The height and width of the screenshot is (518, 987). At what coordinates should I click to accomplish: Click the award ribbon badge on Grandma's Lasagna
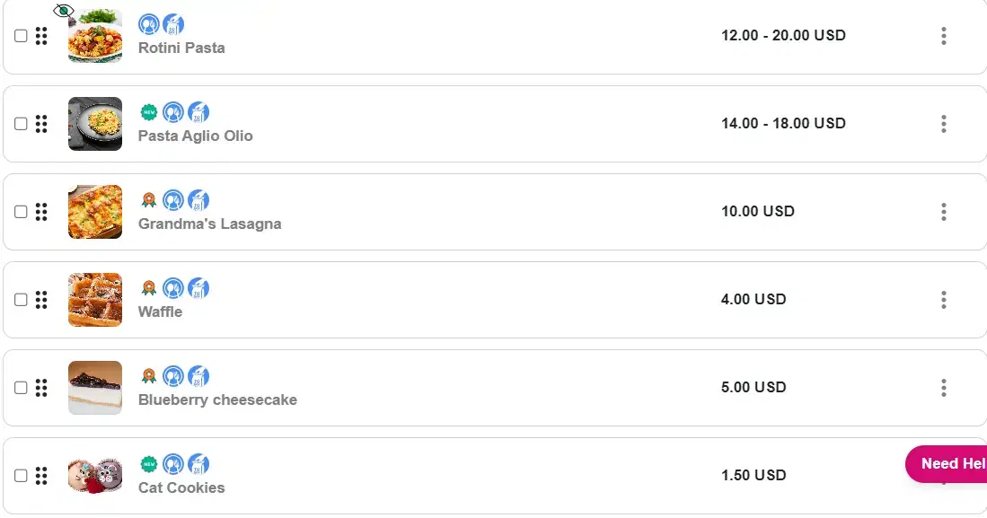pos(149,200)
